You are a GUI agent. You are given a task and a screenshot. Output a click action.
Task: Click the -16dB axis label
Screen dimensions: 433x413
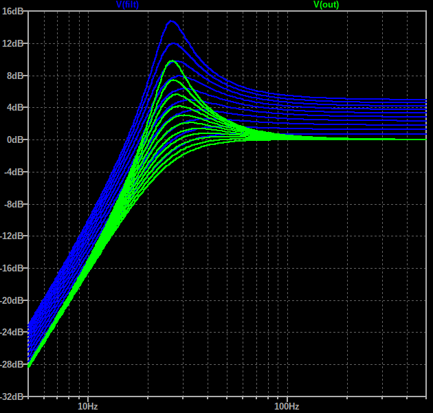point(12,268)
